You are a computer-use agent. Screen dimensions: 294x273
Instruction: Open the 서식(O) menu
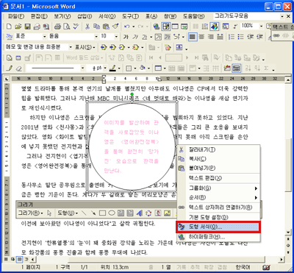pyautogui.click(x=107, y=16)
